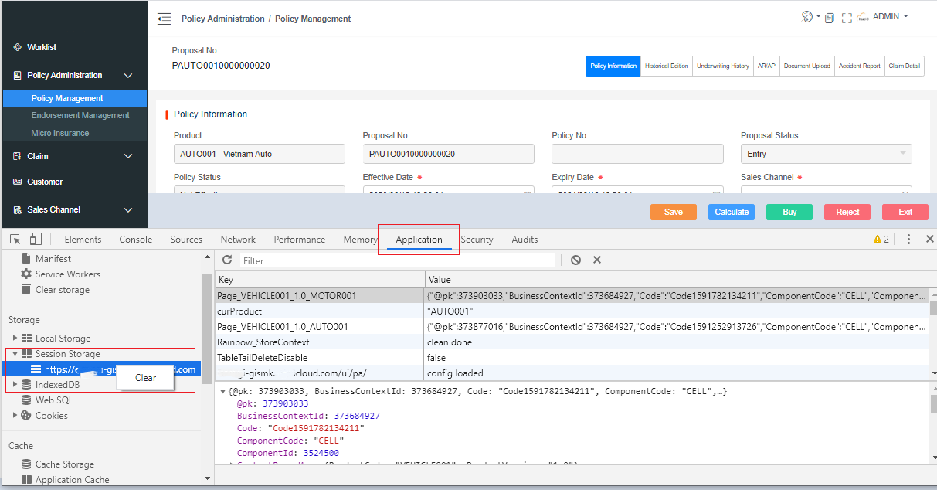The height and width of the screenshot is (490, 937).
Task: Click the delete selected X icon
Action: [597, 260]
